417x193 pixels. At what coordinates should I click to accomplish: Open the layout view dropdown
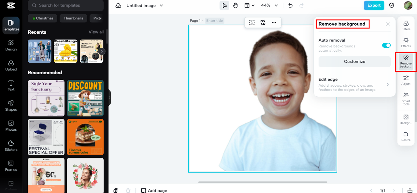point(250,6)
